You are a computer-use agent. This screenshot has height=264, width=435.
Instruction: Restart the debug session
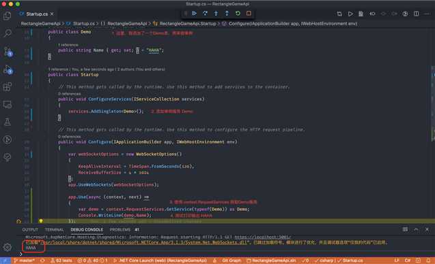[238, 14]
